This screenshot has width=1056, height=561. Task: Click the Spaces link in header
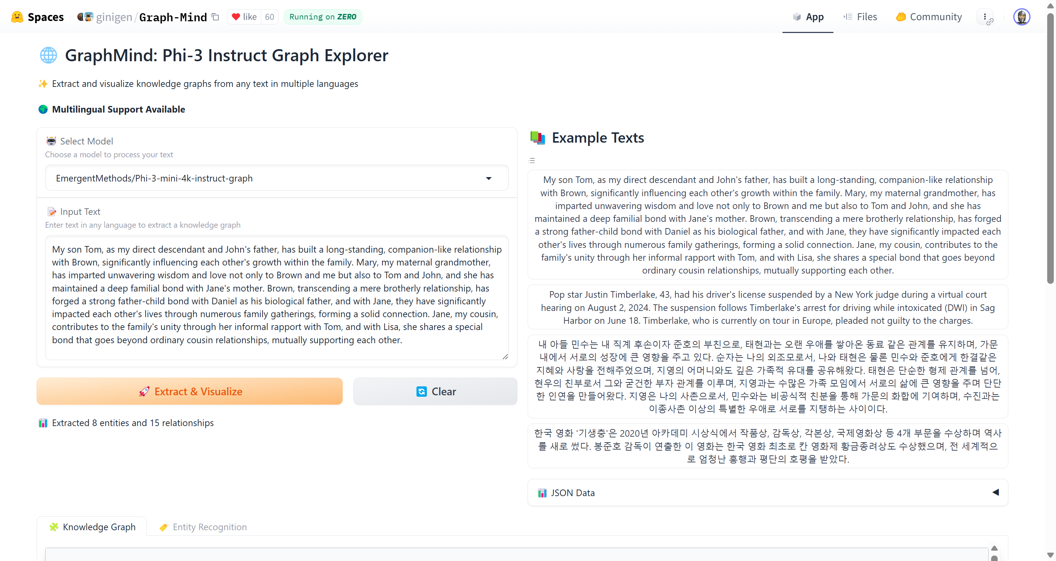(x=45, y=17)
